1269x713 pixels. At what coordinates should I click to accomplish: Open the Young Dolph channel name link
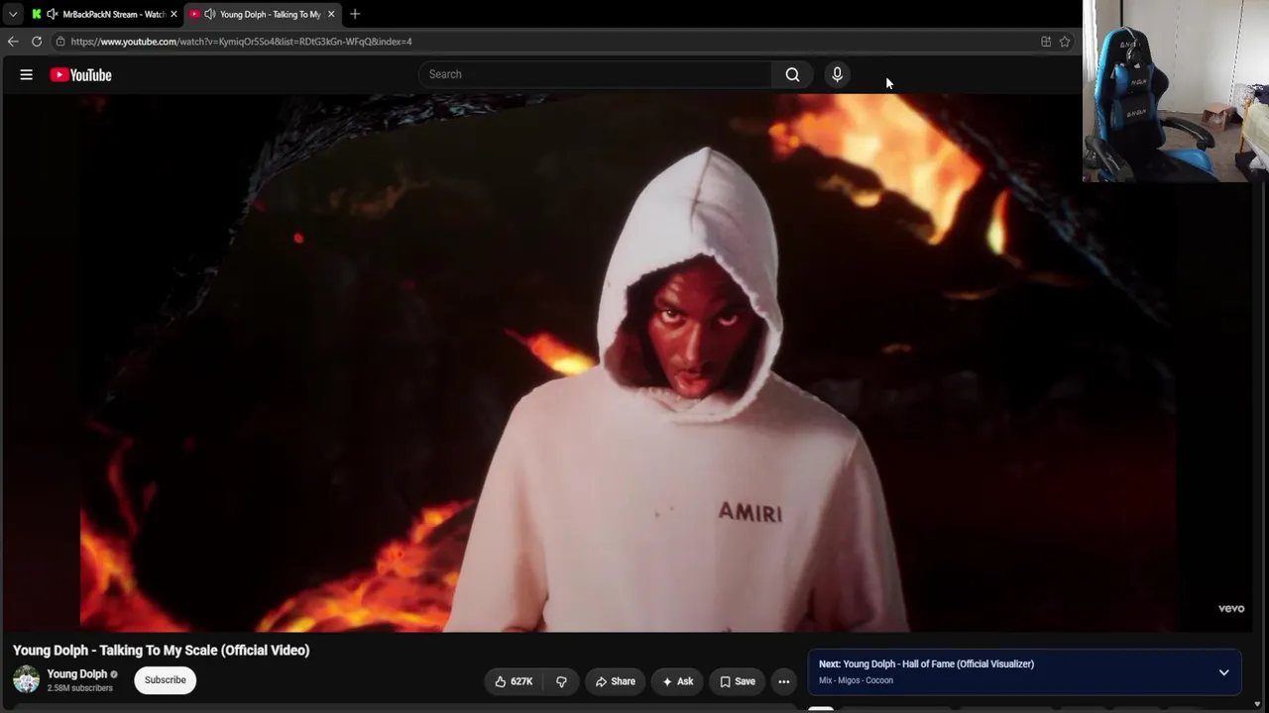click(x=77, y=674)
